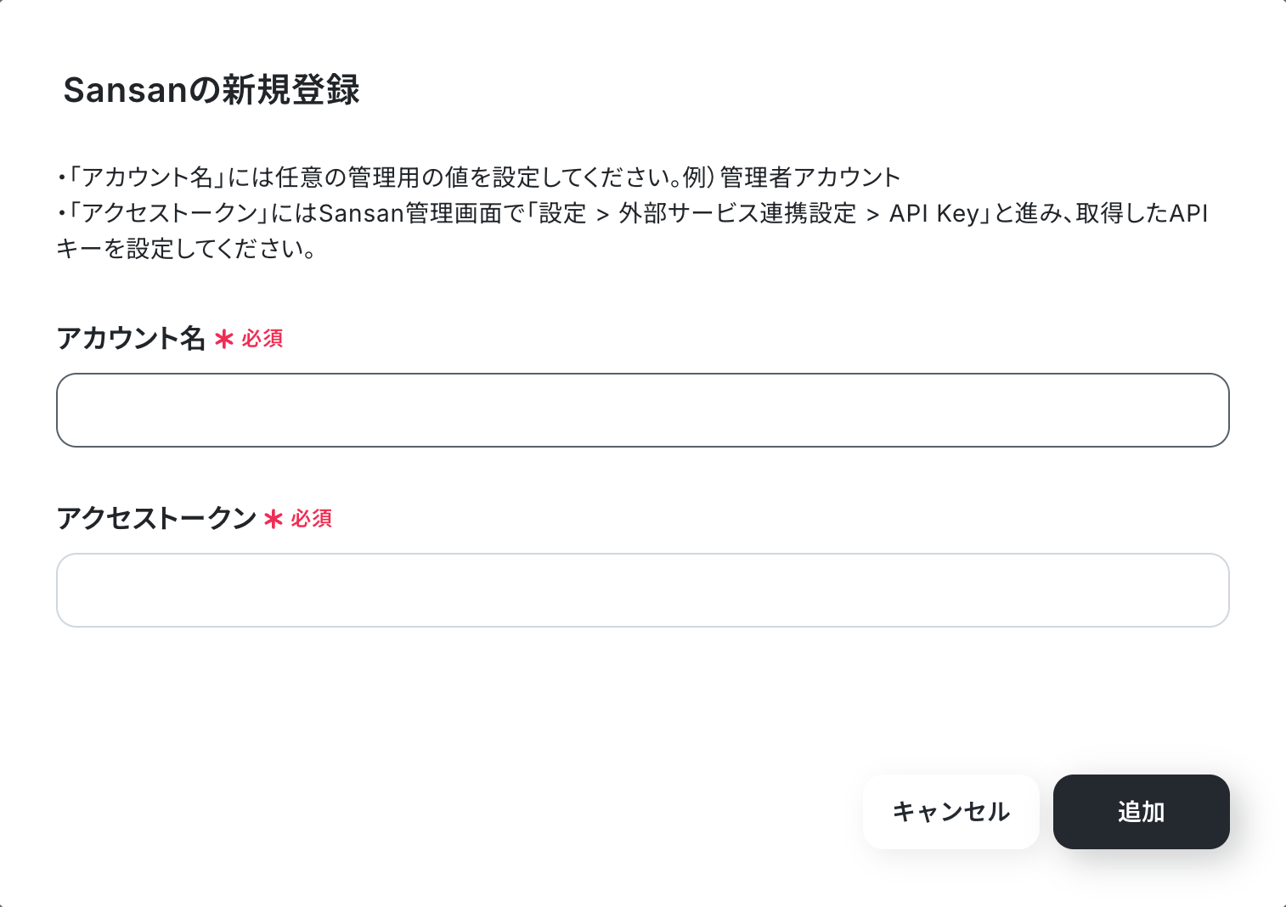Click the dark 追加 button
This screenshot has width=1286, height=907.
(x=1141, y=812)
